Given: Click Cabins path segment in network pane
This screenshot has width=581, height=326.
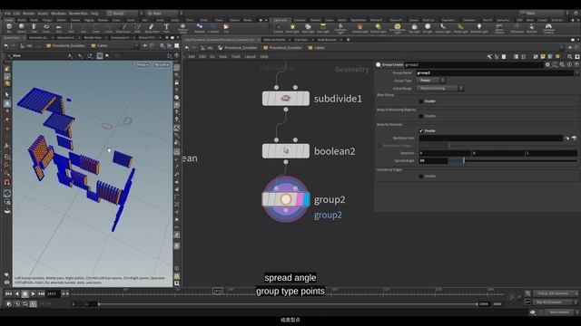Looking at the screenshot, I should pyautogui.click(x=317, y=48).
